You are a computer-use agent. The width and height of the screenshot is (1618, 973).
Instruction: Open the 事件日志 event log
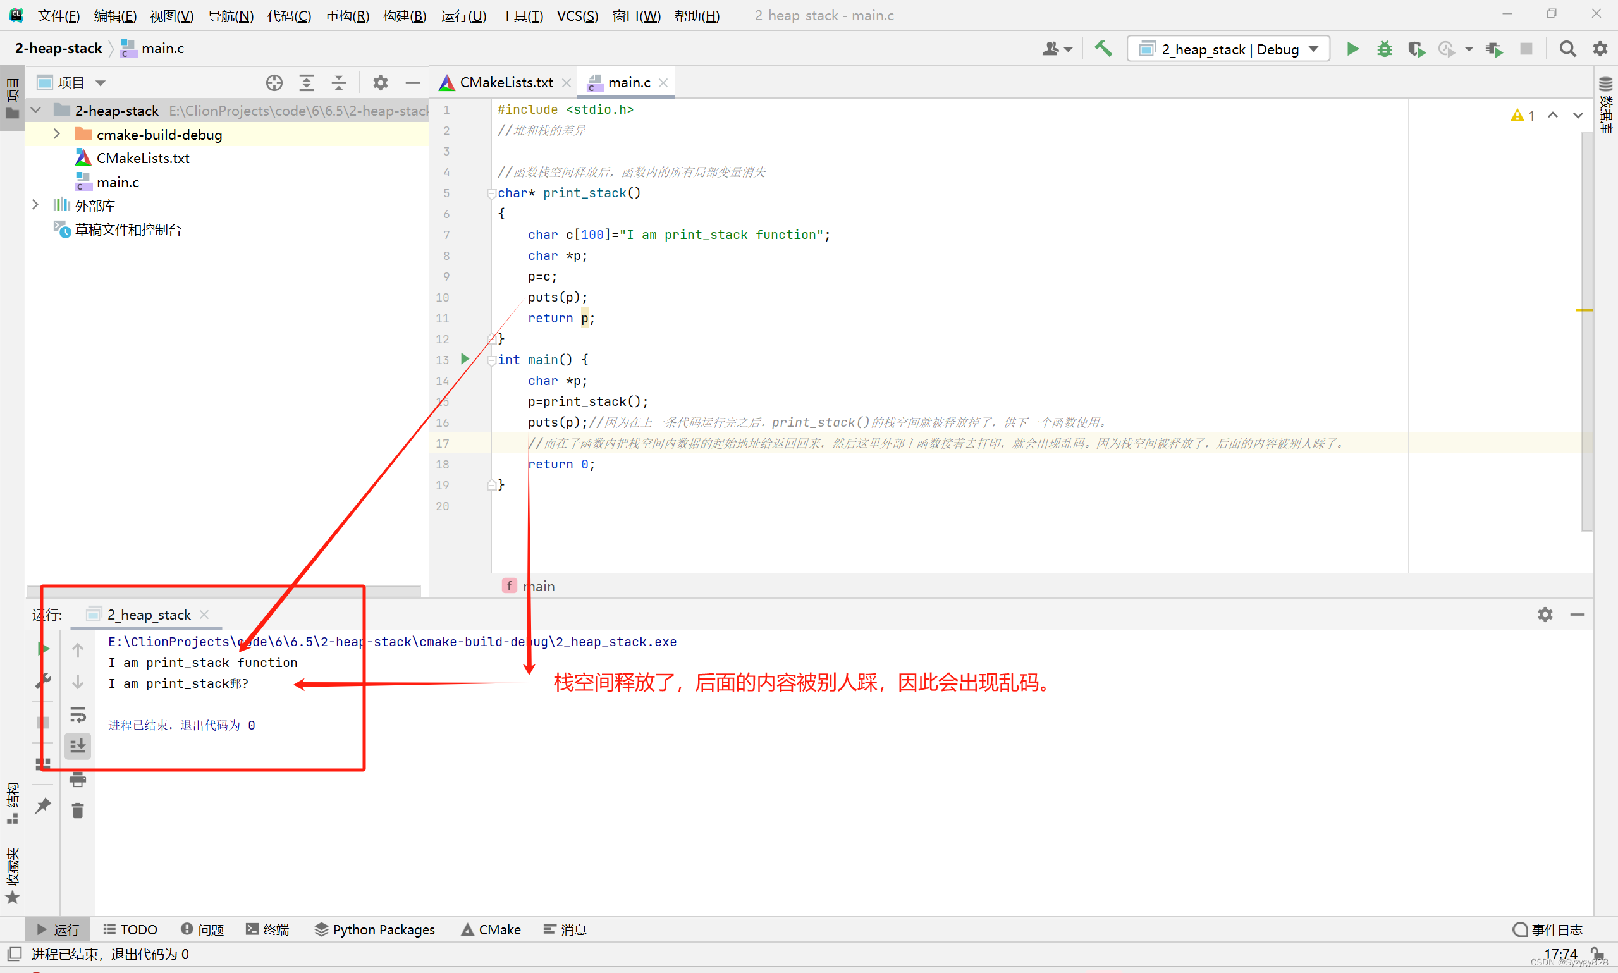tap(1548, 930)
